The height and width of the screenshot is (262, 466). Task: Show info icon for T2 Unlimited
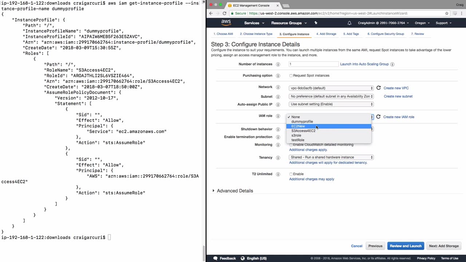click(x=278, y=174)
